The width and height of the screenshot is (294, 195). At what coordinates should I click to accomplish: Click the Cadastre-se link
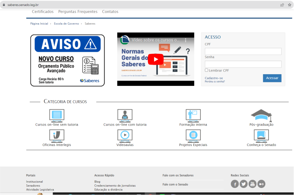(x=214, y=78)
